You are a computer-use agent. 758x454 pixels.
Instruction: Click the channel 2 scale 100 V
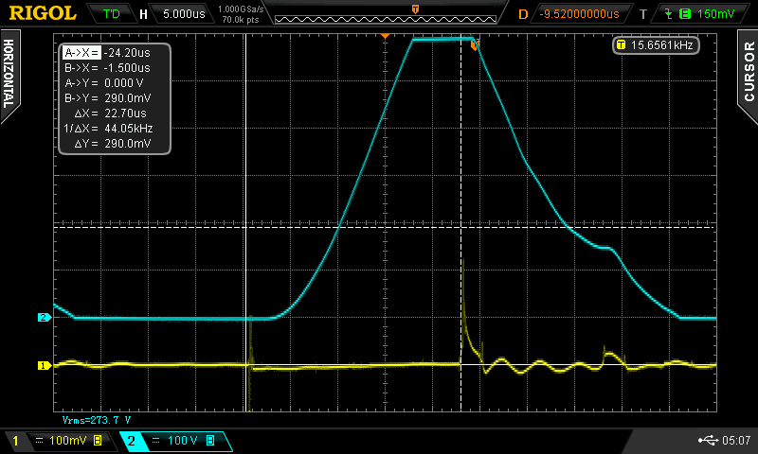pyautogui.click(x=182, y=441)
